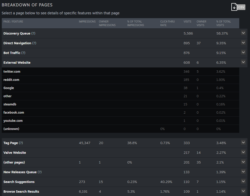
Task: Open the Tag Page help (?) icon
Action: coord(21,143)
